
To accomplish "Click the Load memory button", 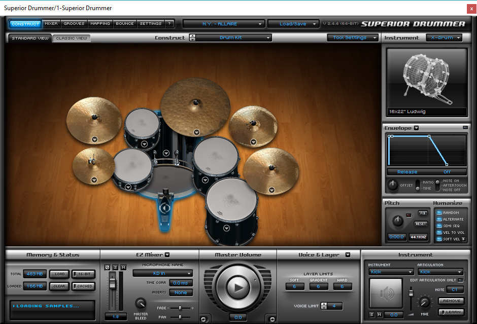I will point(60,274).
